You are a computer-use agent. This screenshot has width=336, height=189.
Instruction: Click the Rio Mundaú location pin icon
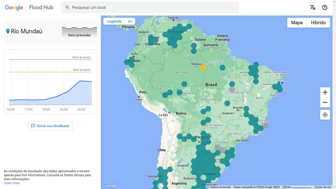coord(8,31)
